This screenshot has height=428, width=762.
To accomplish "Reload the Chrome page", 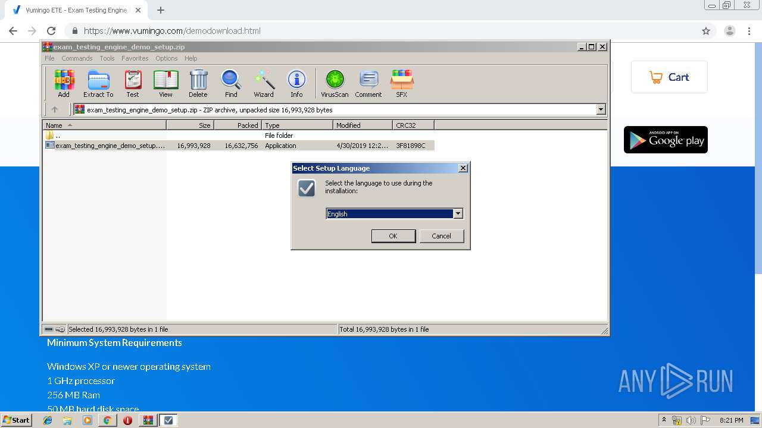I will tap(51, 31).
